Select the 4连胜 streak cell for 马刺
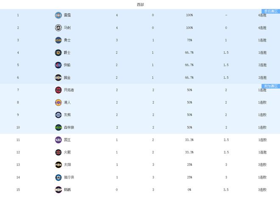This screenshot has height=197, width=280. point(262,28)
